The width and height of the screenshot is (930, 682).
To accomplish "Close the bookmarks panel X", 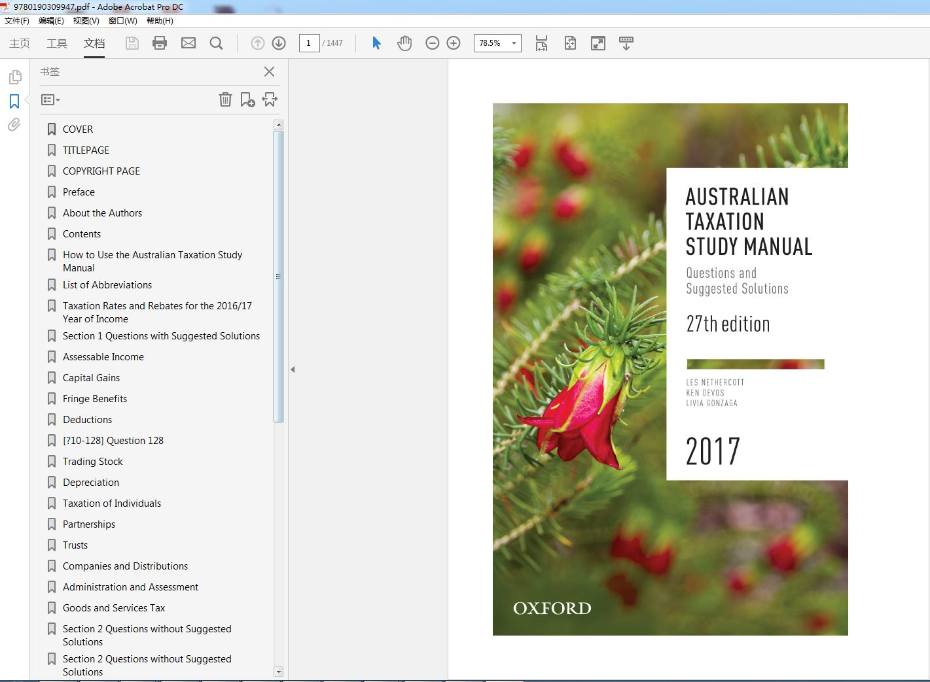I will [x=269, y=72].
